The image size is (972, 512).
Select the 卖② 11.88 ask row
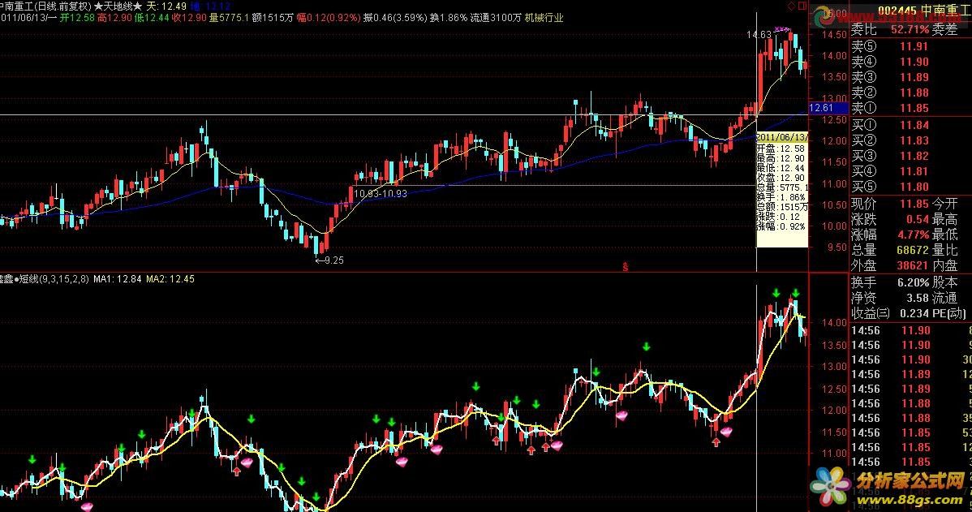coord(890,93)
